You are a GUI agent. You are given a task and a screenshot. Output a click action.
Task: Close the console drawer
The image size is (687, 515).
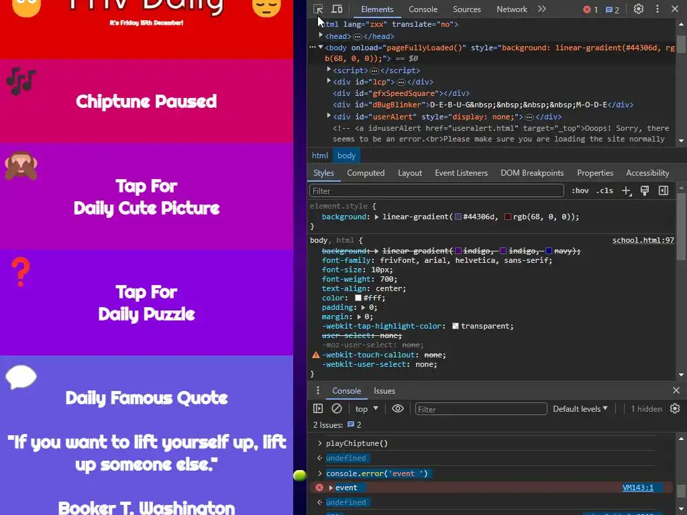[x=676, y=390]
